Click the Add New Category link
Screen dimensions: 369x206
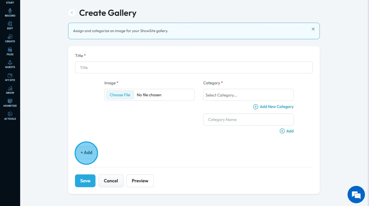(273, 107)
